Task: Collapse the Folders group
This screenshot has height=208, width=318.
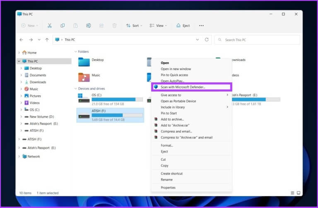Action: click(76, 52)
